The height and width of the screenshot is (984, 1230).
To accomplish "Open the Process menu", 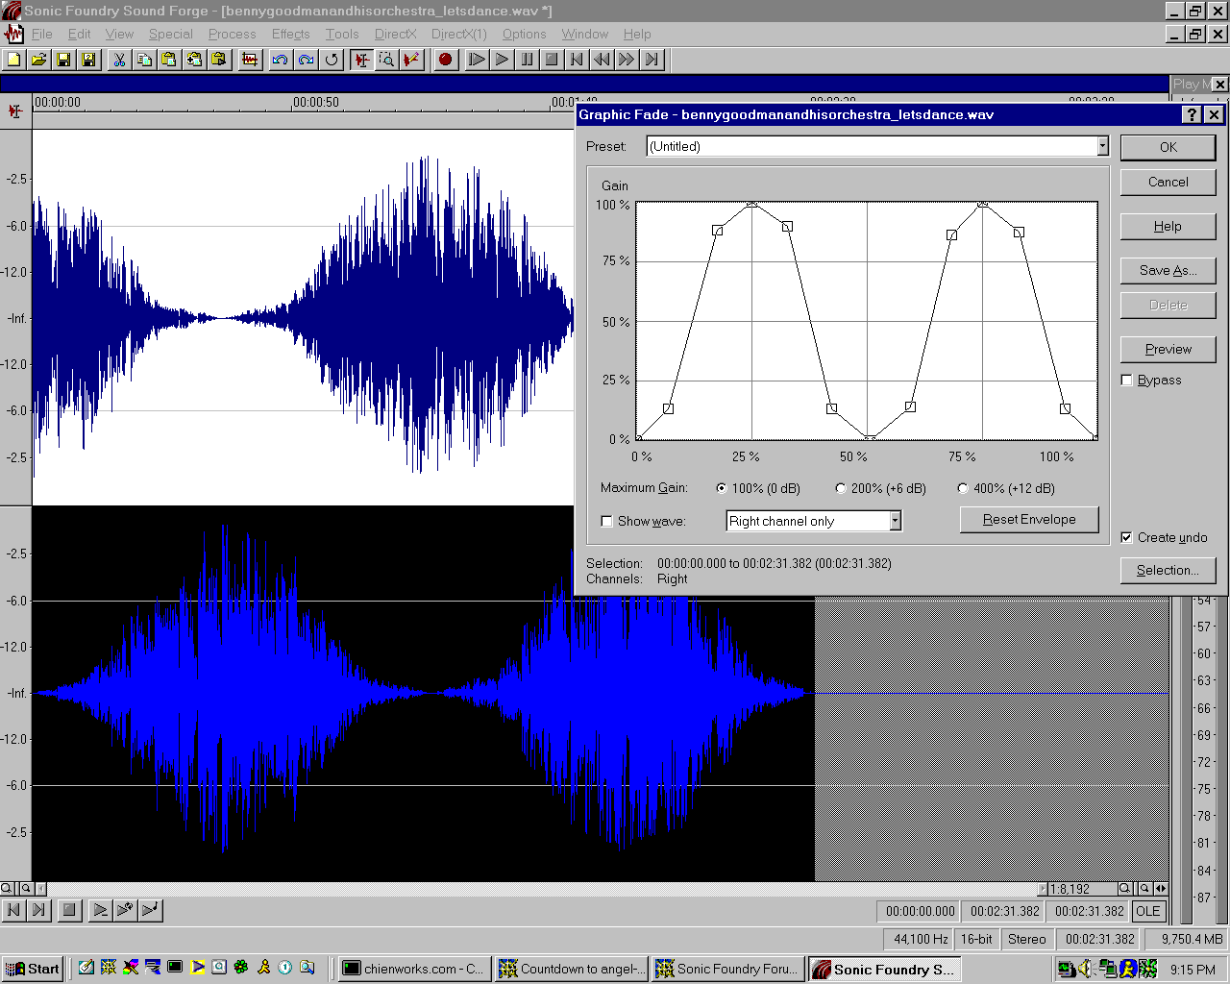I will click(233, 34).
